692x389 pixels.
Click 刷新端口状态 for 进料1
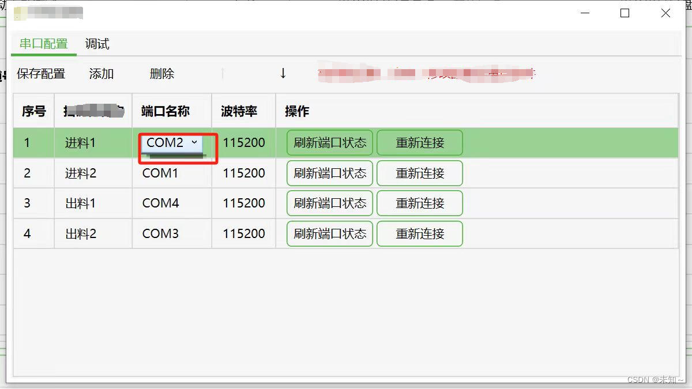coord(329,142)
